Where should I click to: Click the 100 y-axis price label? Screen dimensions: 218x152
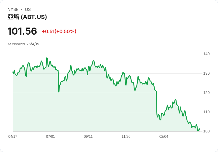206,131
